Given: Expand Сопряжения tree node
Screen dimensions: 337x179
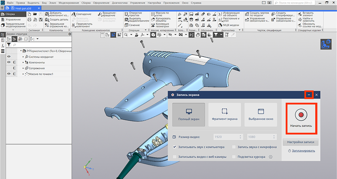Looking at the screenshot, I should click(23, 68).
